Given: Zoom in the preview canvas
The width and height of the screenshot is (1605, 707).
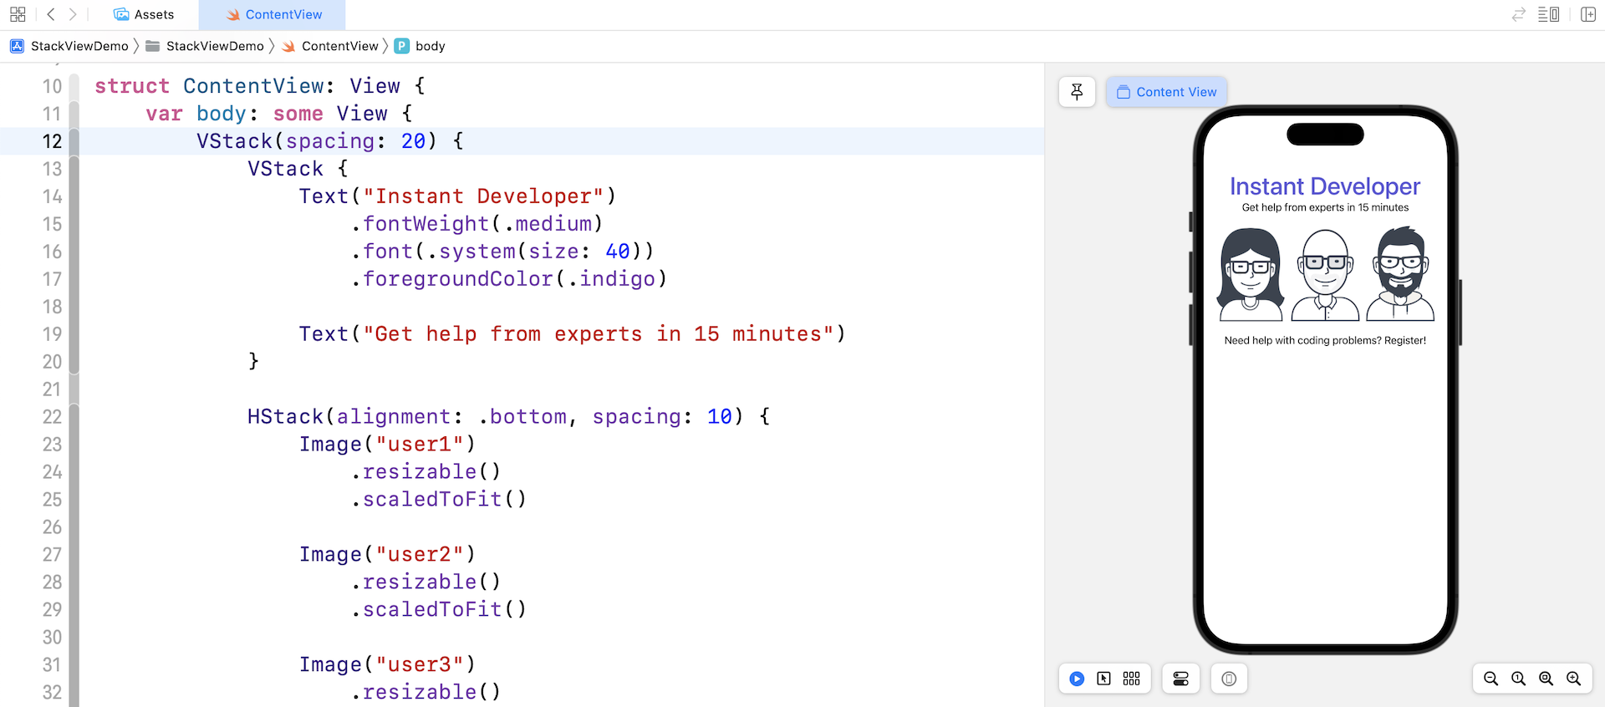Looking at the screenshot, I should point(1573,679).
